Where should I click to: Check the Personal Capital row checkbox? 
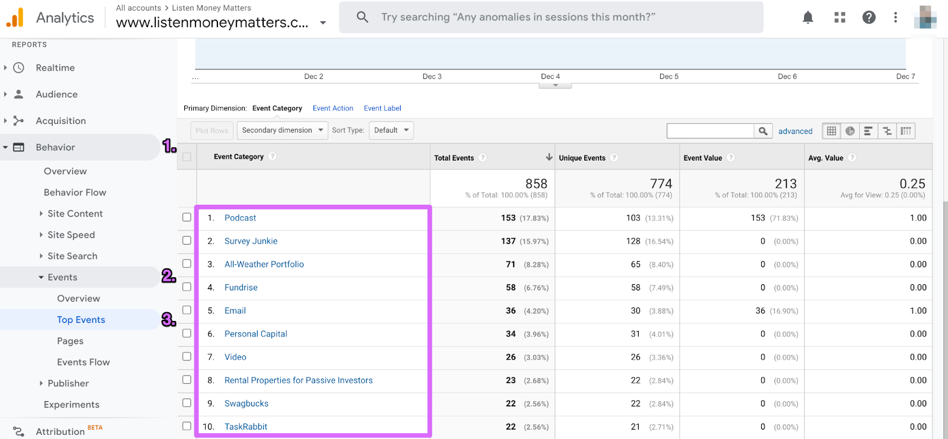pyautogui.click(x=187, y=333)
